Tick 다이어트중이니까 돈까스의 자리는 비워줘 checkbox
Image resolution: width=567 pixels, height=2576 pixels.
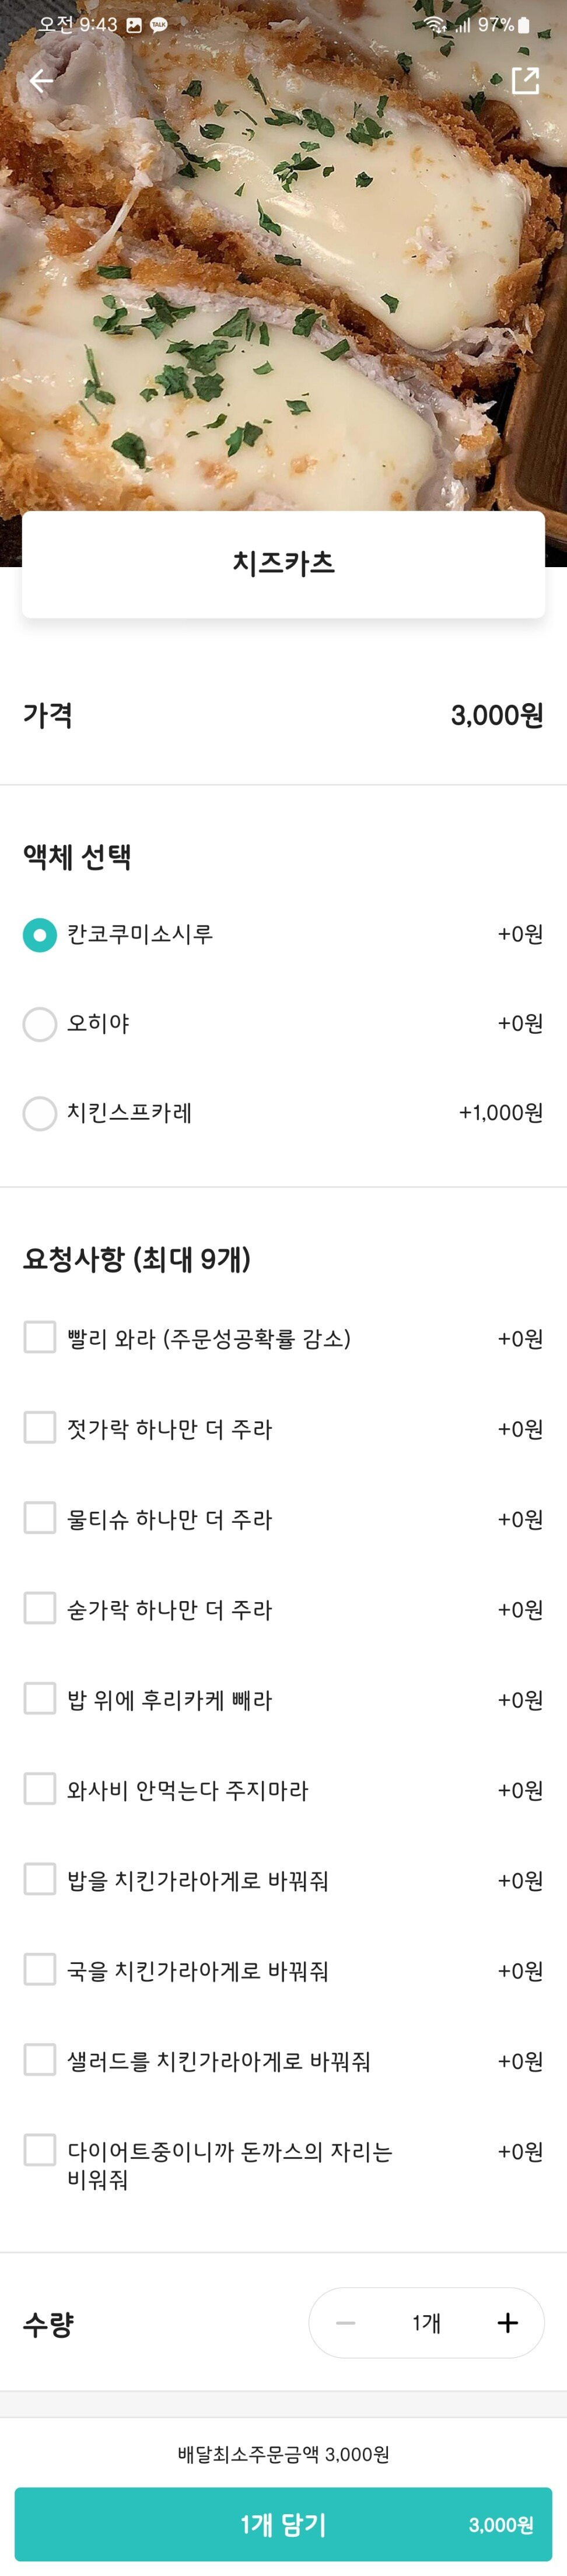tap(40, 2149)
